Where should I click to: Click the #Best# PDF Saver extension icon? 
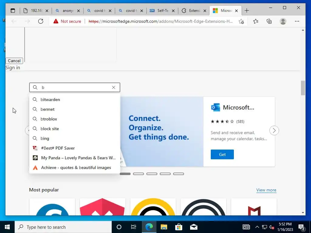pos(35,148)
